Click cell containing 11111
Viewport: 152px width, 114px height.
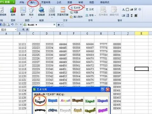[20, 44]
